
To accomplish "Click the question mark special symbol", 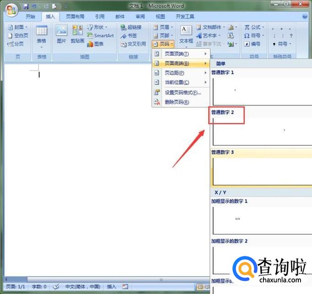I will (x=291, y=36).
